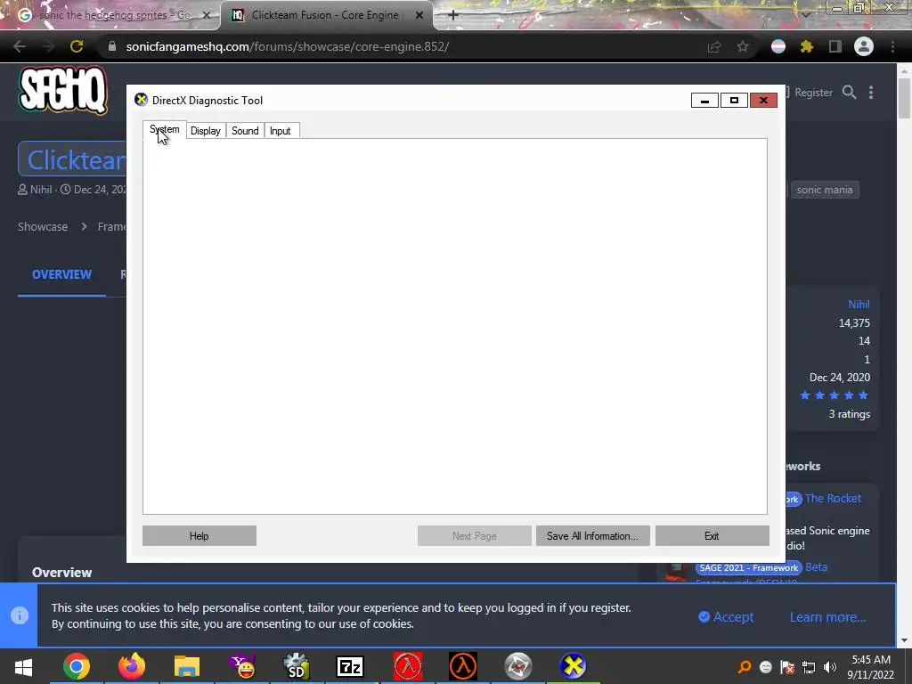
Task: Click the Help button in DirectX Diagnostic Tool
Action: [x=199, y=535]
